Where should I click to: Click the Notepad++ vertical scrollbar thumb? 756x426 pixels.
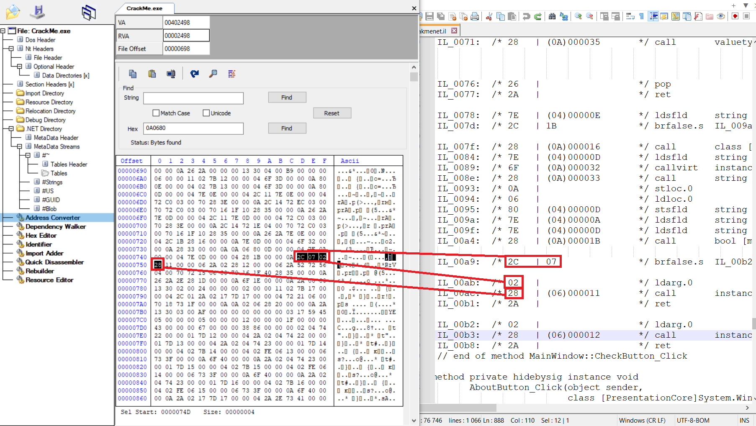coord(754,323)
